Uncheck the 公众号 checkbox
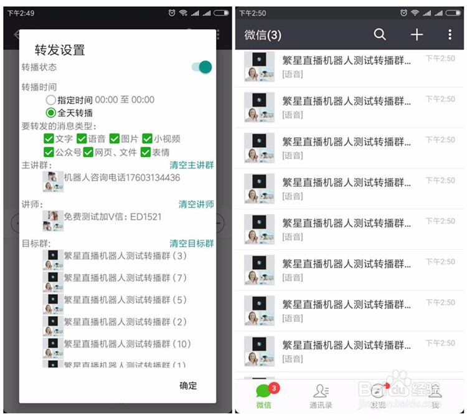467x420 pixels. tap(49, 152)
